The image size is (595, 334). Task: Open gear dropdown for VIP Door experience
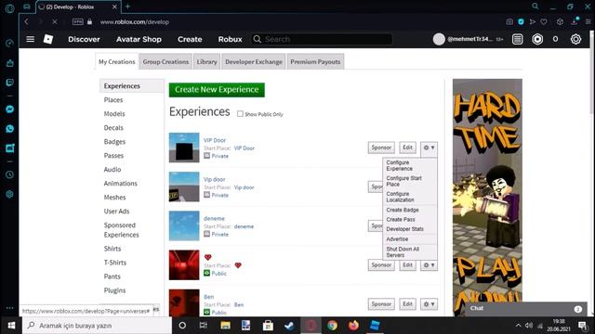429,148
